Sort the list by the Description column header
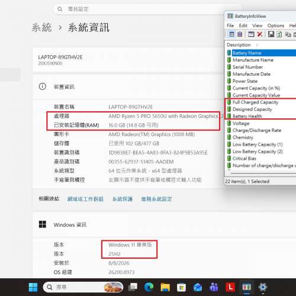The image size is (296, 296). pos(239,45)
